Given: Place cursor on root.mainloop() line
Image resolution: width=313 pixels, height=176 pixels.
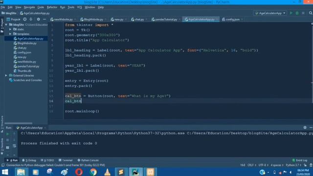Looking at the screenshot, I should (x=82, y=111).
